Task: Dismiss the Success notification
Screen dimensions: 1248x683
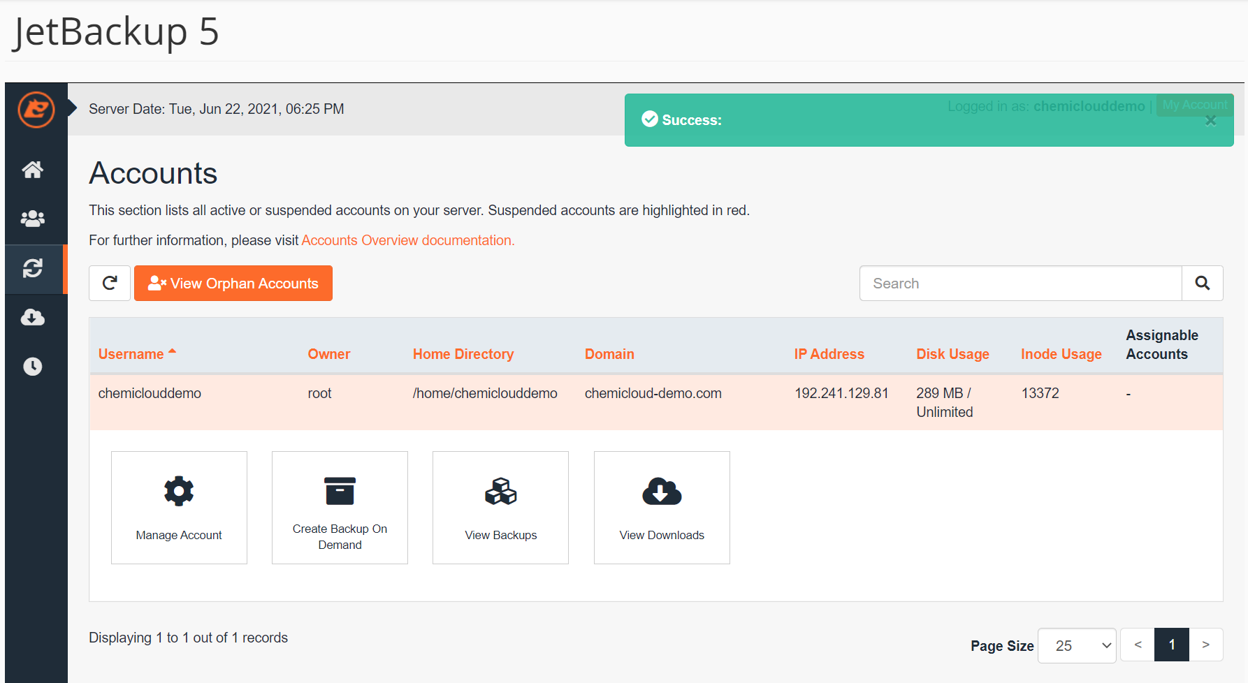Action: pos(1211,120)
